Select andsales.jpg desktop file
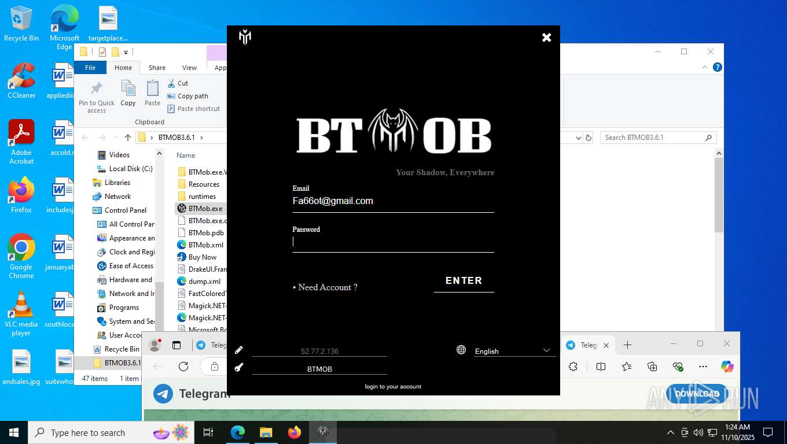The image size is (787, 444). point(21,368)
